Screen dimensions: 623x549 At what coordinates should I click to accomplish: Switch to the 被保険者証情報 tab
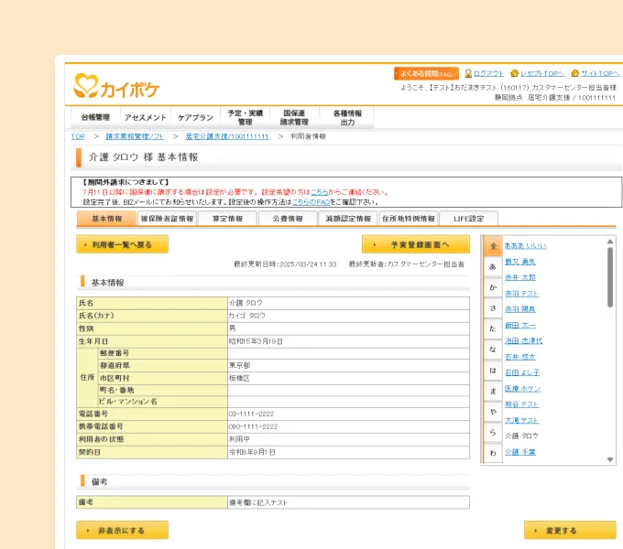(167, 219)
